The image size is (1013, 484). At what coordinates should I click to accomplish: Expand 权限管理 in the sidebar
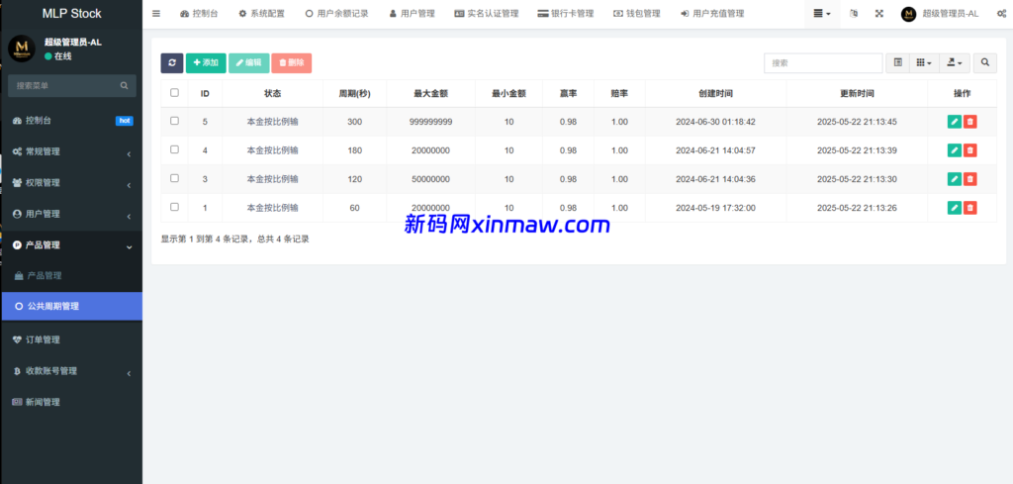pos(71,183)
